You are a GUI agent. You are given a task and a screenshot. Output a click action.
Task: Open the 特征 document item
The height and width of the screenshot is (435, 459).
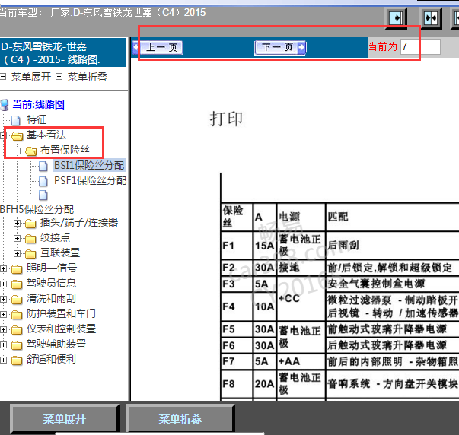pos(37,119)
